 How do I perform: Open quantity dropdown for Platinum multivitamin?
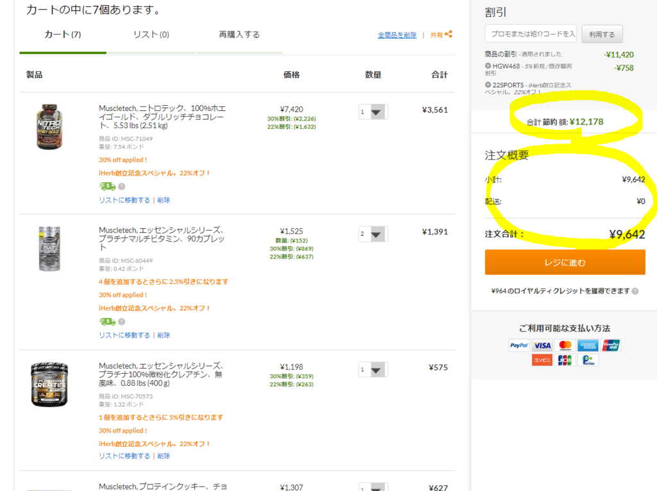373,234
